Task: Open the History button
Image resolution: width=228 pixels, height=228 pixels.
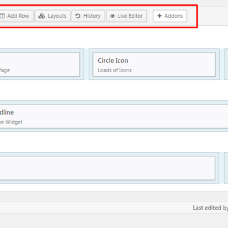Action: coord(88,16)
